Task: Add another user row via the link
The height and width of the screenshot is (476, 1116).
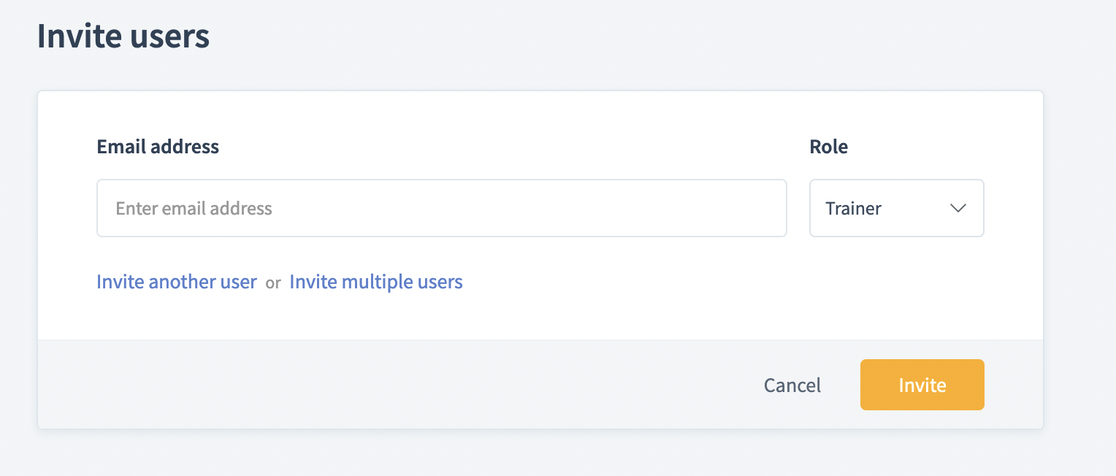Action: pyautogui.click(x=177, y=282)
